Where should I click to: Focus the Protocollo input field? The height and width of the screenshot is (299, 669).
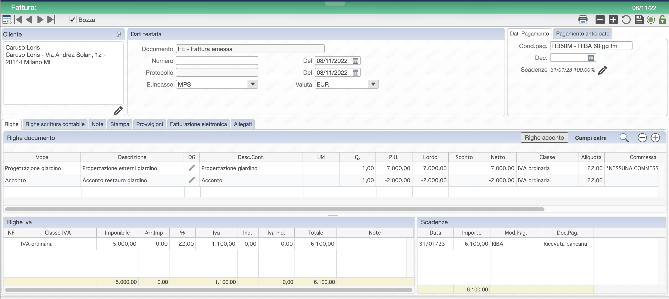217,72
